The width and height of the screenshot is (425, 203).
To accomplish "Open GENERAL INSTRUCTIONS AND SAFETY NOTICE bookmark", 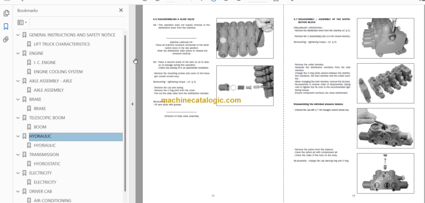I will [x=72, y=35].
